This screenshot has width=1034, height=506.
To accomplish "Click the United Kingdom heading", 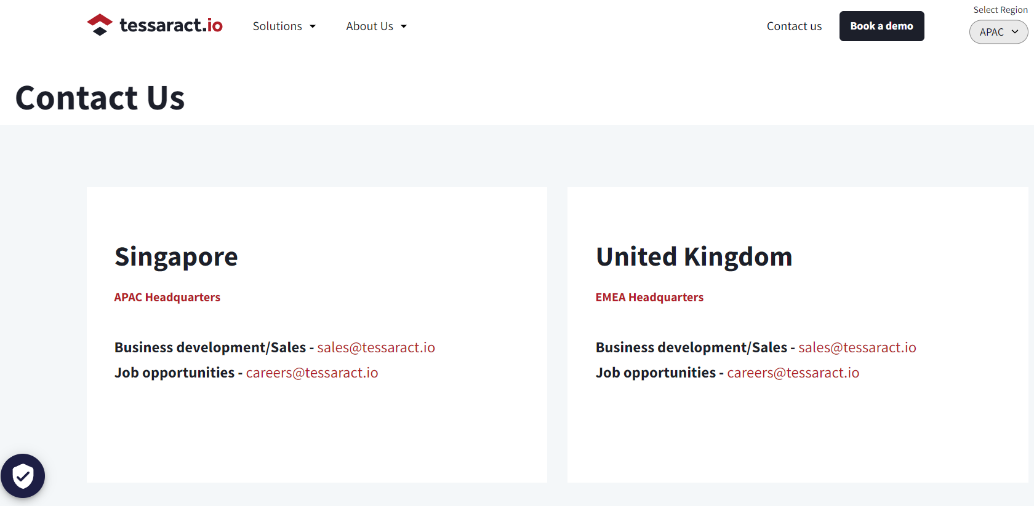I will (694, 257).
